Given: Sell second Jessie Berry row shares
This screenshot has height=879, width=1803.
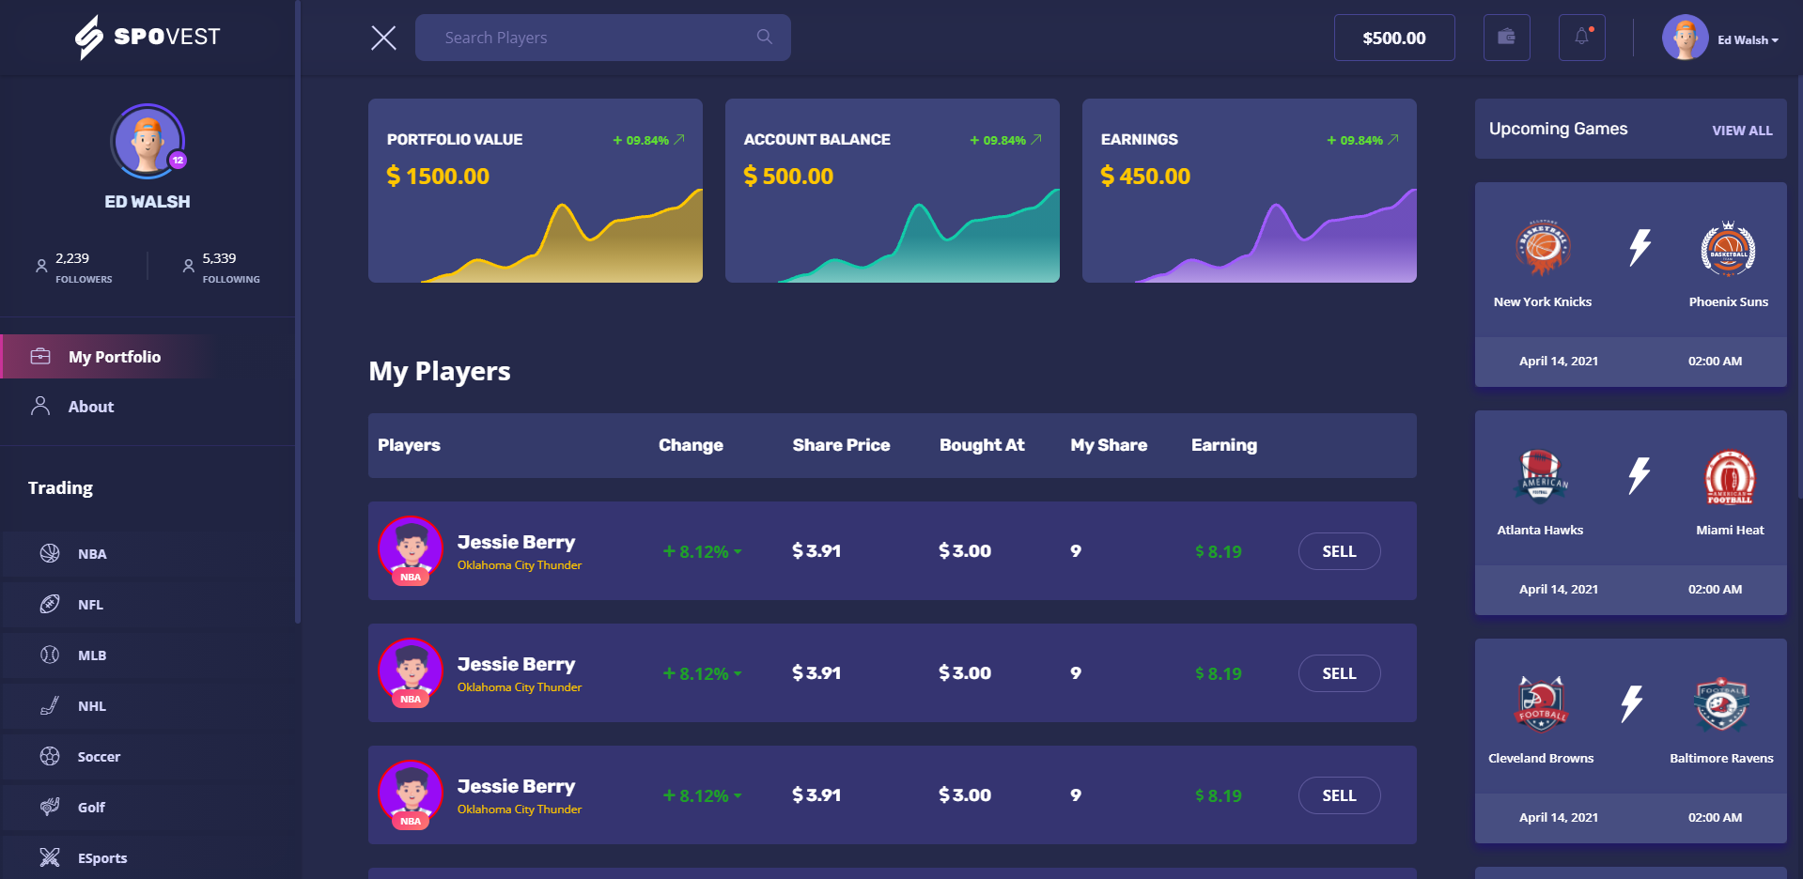Looking at the screenshot, I should [1339, 673].
